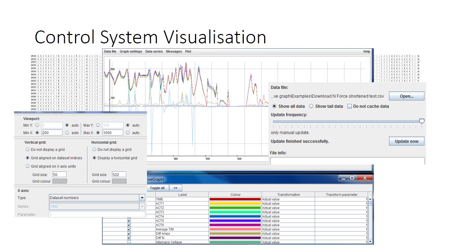This screenshot has height=252, width=449.
Task: Select the Max X auto radio button
Action: 128,133
